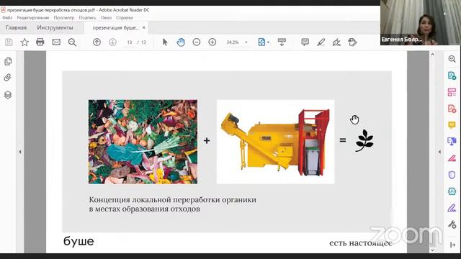Click the page number field showing 13

pos(130,42)
